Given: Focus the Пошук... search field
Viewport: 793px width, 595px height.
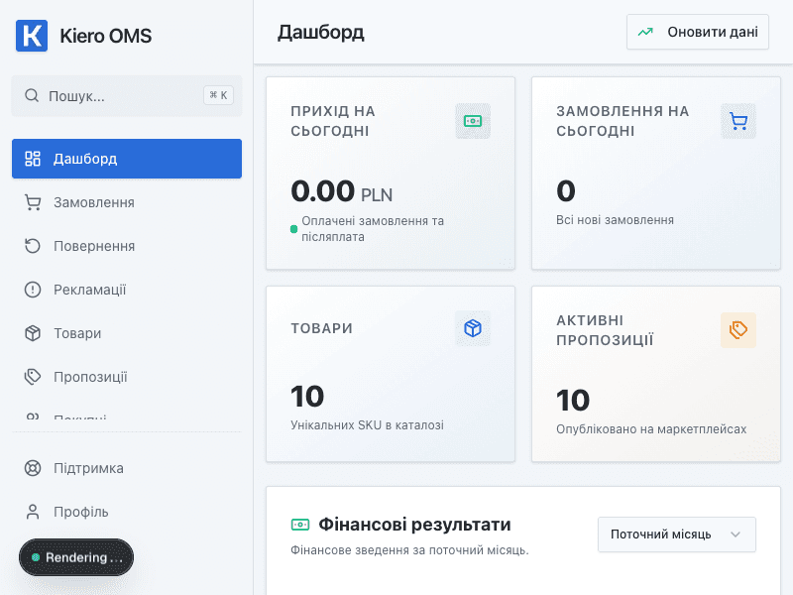Looking at the screenshot, I should pyautogui.click(x=127, y=95).
